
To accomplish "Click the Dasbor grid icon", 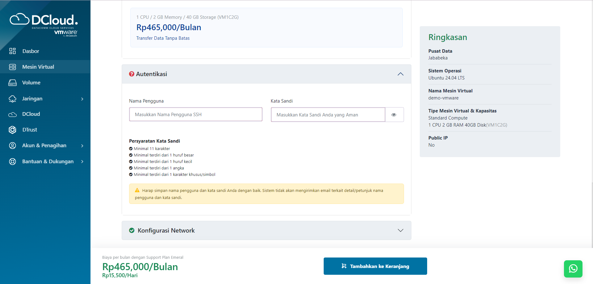I will 12,51.
